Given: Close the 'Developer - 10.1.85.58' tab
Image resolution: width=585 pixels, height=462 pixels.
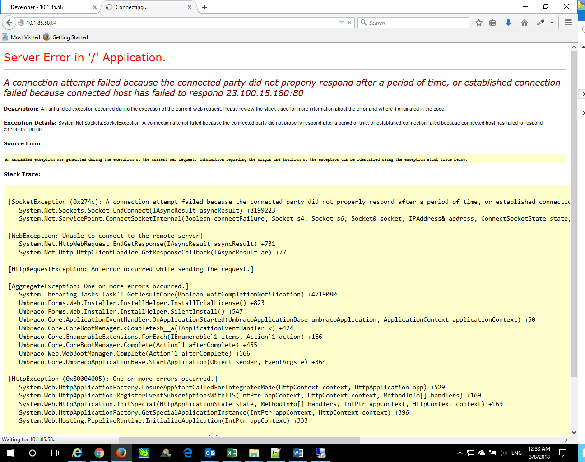Looking at the screenshot, I should (94, 7).
